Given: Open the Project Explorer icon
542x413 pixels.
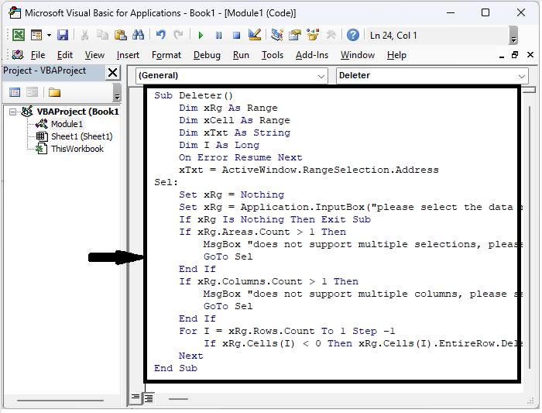Looking at the screenshot, I should pyautogui.click(x=277, y=35).
